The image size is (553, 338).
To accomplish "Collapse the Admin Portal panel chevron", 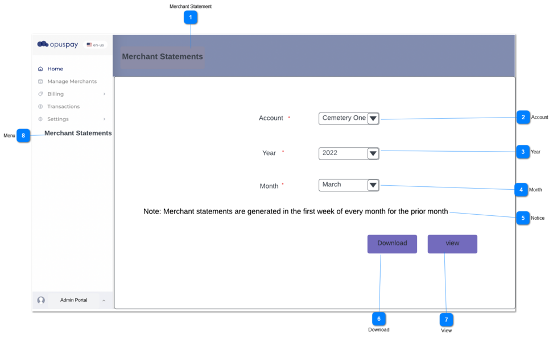I will coord(104,300).
